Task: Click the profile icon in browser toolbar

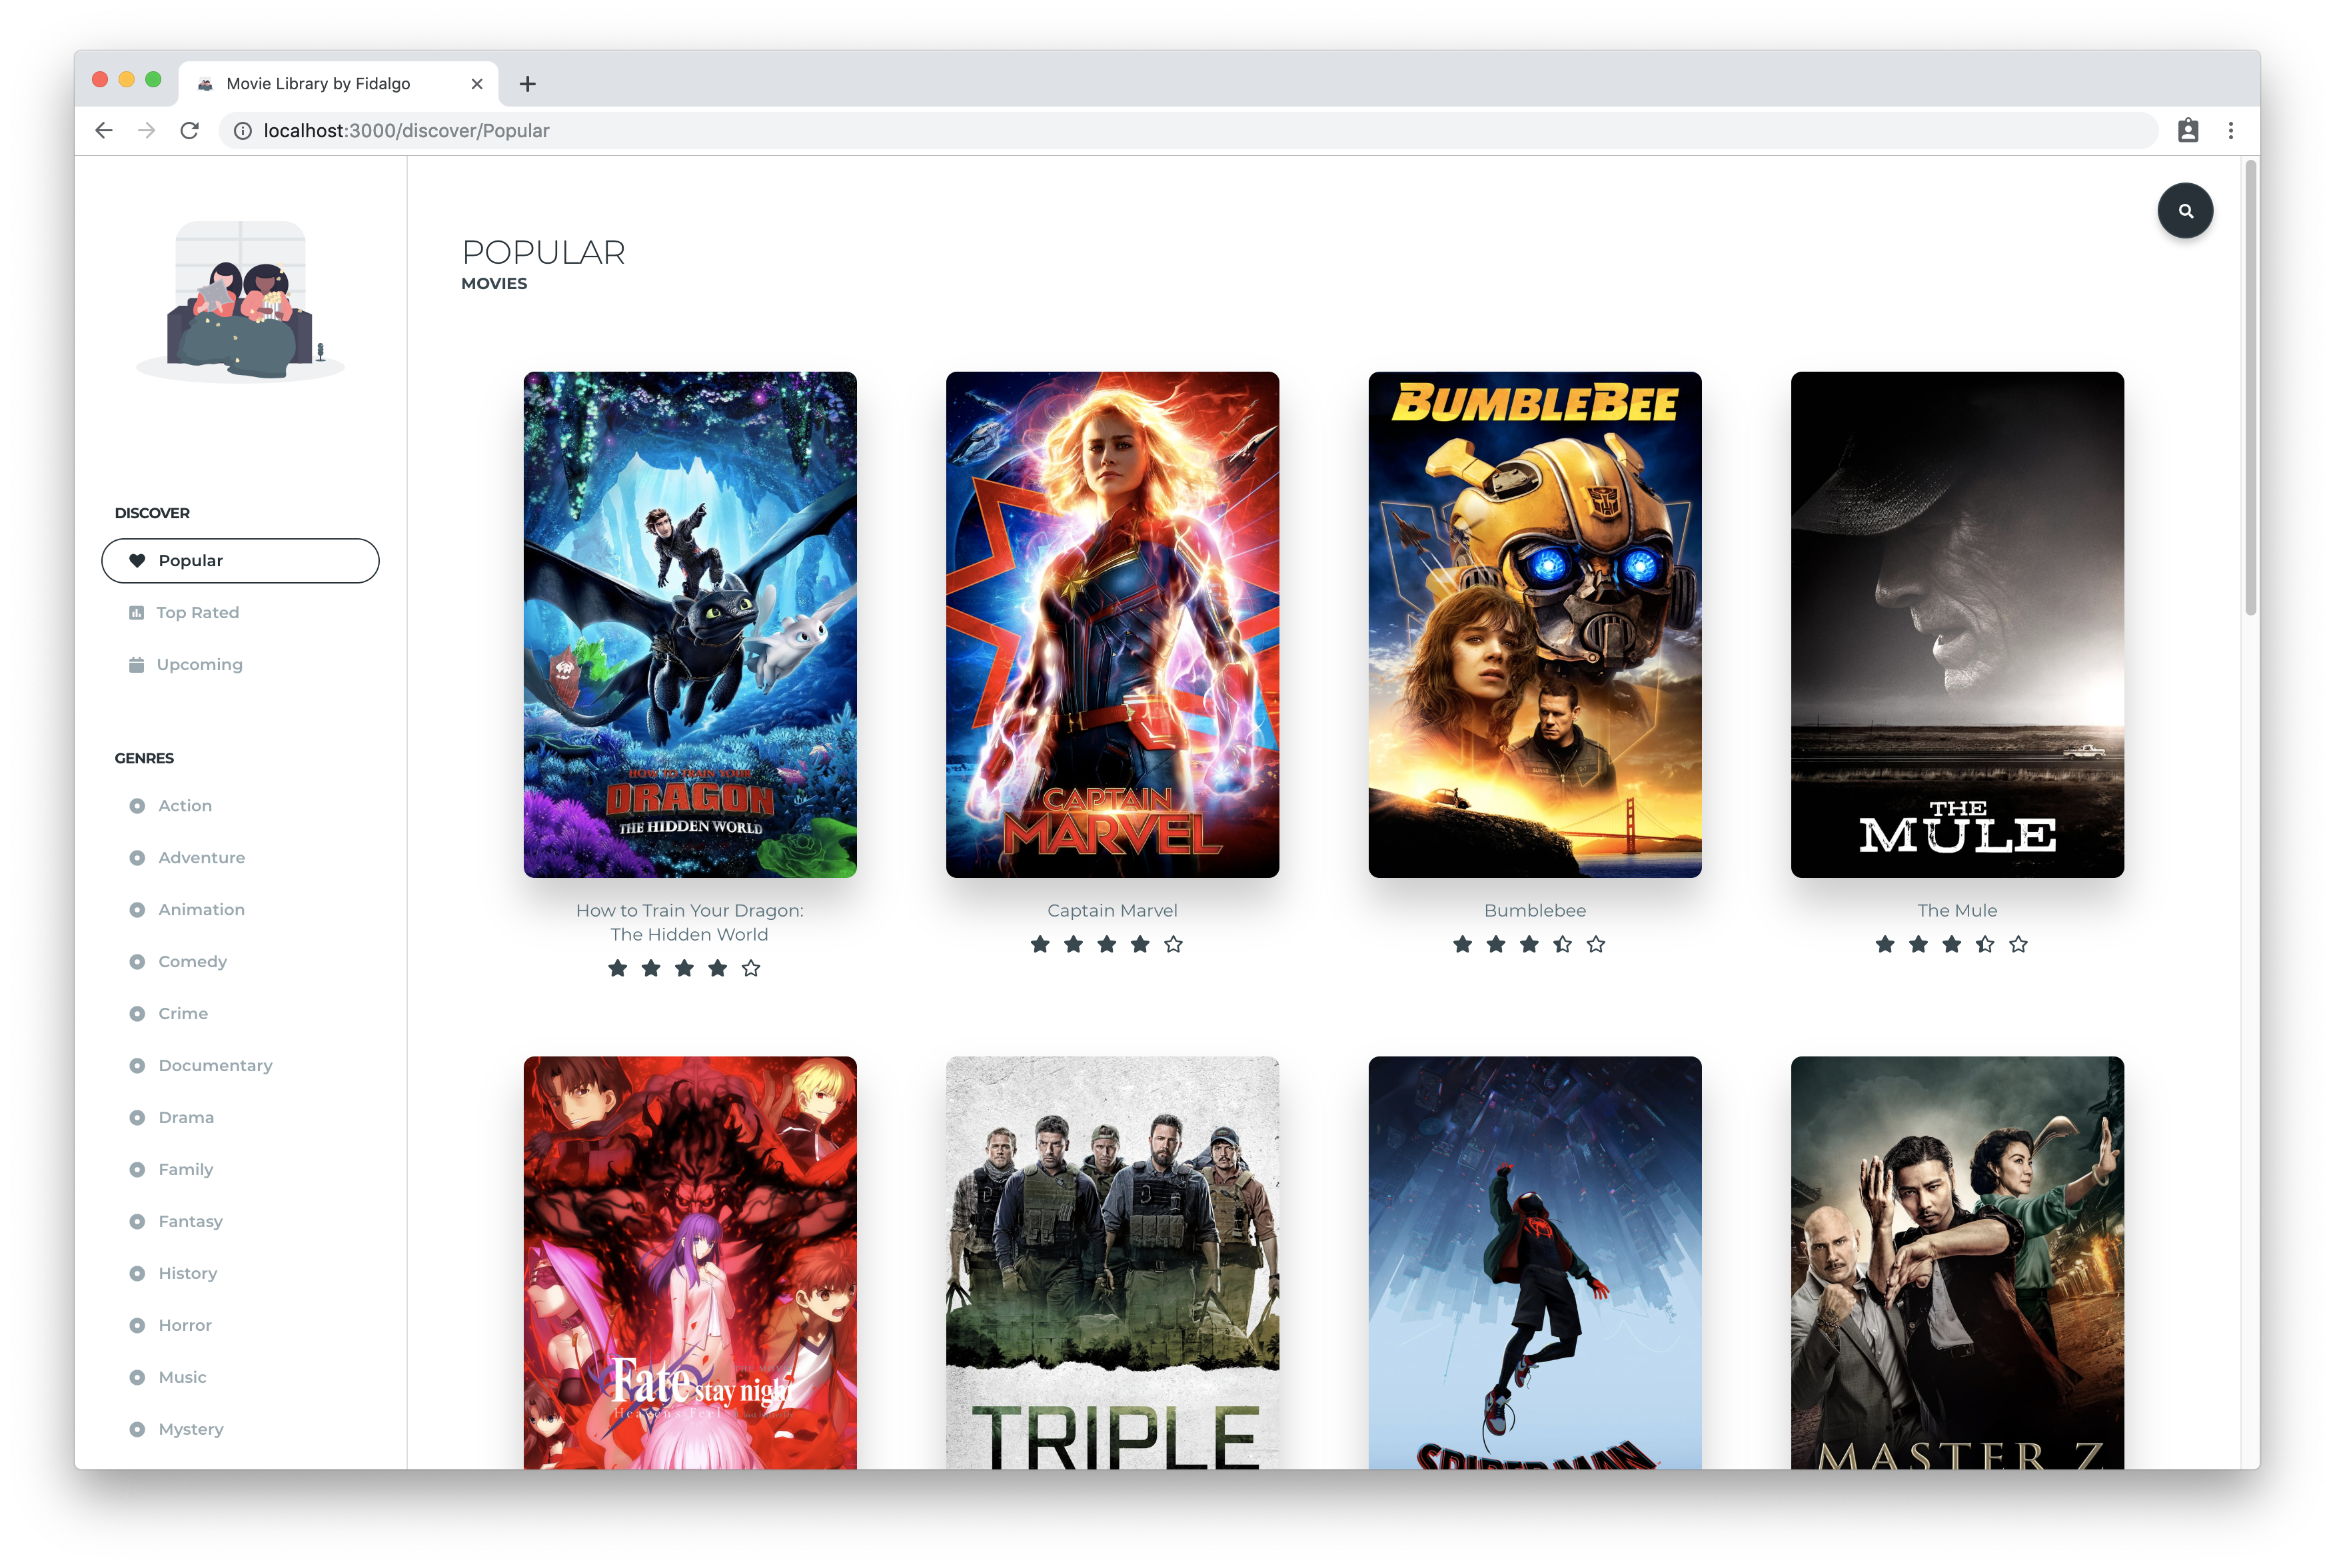Action: (x=2188, y=131)
